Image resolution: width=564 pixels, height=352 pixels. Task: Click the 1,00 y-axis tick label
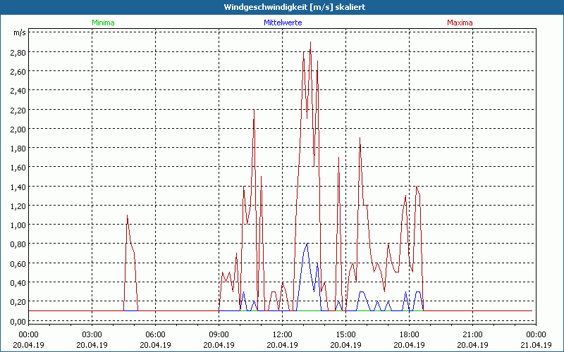click(18, 225)
